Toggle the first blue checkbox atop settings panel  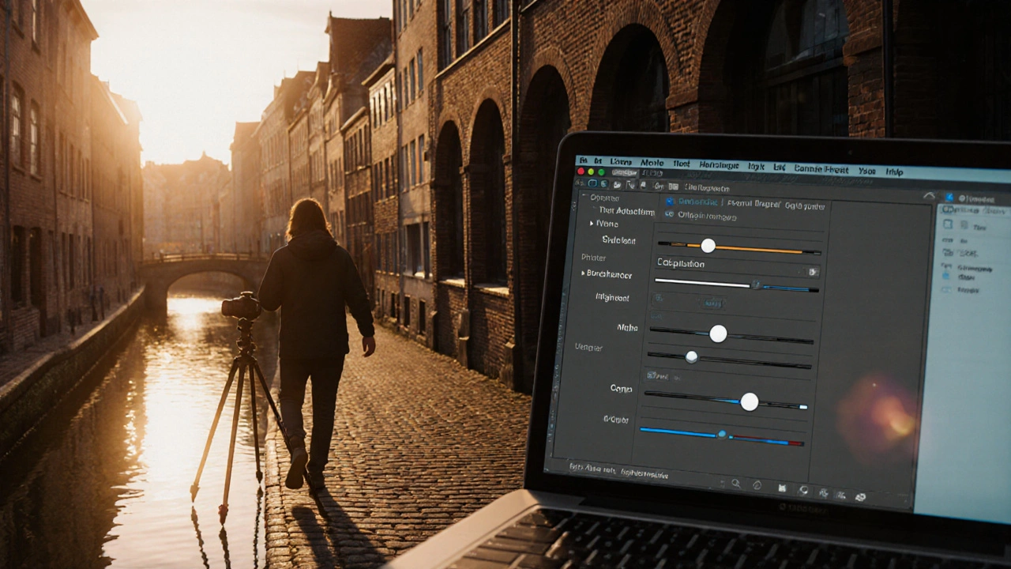coord(670,202)
